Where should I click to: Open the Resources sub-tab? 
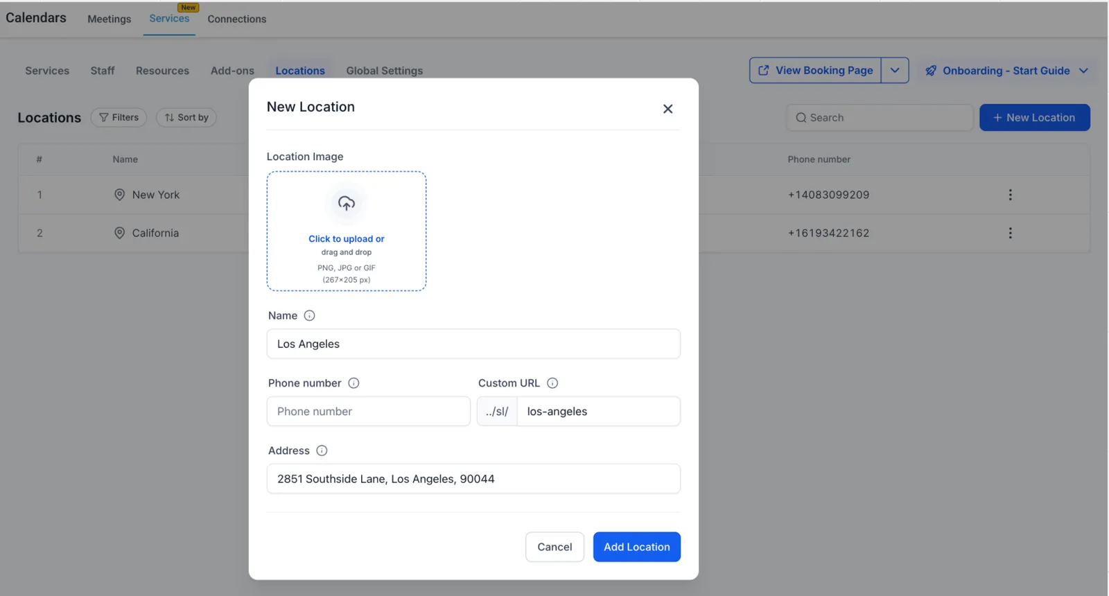(x=162, y=71)
